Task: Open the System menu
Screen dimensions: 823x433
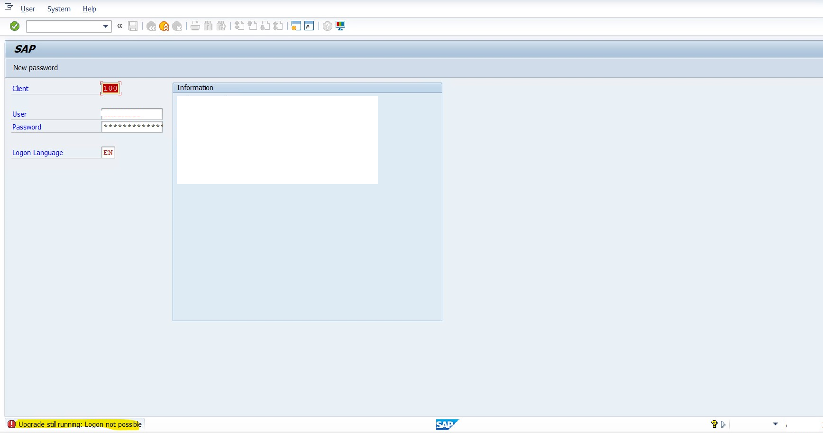Action: pos(59,9)
